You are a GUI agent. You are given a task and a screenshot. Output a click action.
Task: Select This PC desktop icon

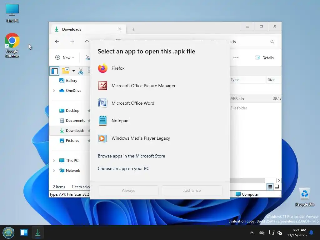coord(12,13)
